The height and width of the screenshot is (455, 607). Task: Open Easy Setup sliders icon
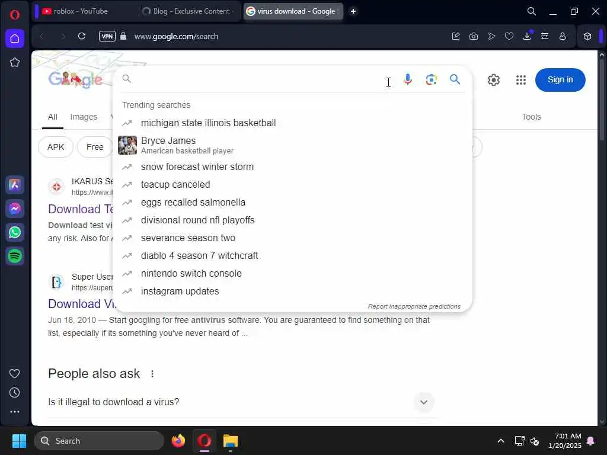coord(545,36)
